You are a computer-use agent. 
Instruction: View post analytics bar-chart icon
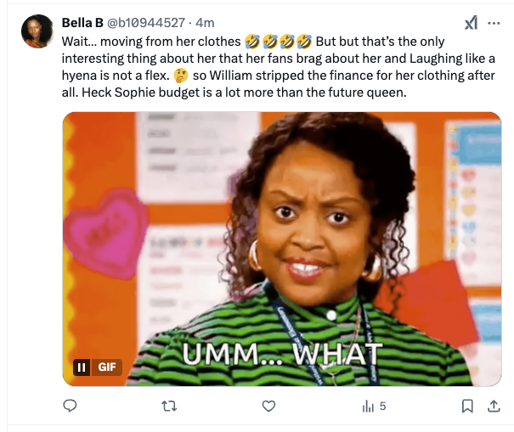(368, 407)
